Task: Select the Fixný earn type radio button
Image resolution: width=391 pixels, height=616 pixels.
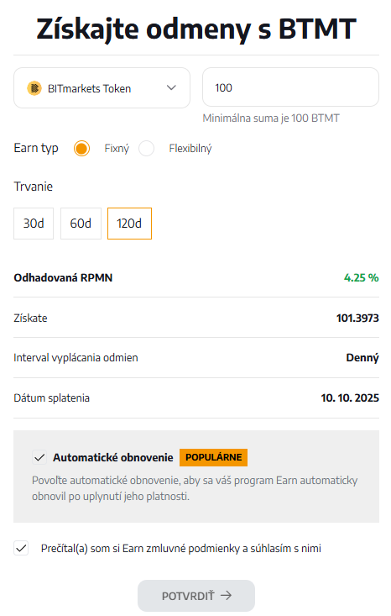Action: click(81, 148)
